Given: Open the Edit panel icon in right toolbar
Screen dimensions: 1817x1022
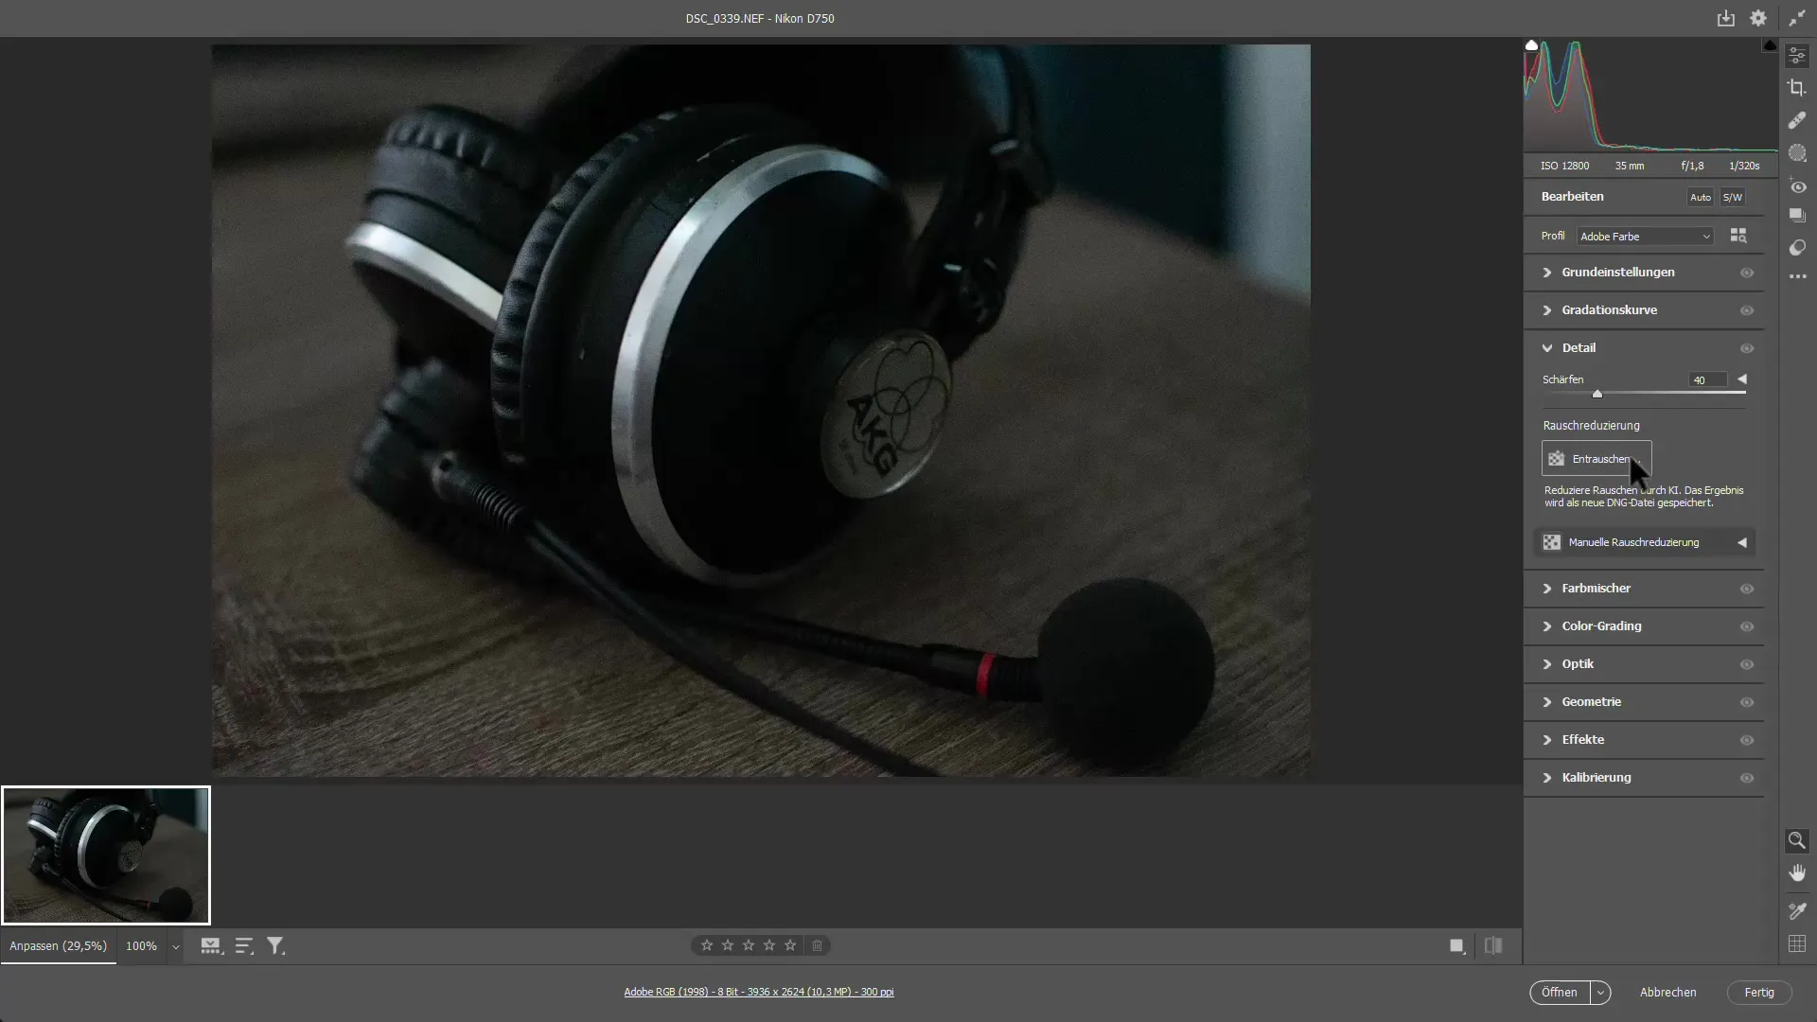Looking at the screenshot, I should pyautogui.click(x=1797, y=56).
